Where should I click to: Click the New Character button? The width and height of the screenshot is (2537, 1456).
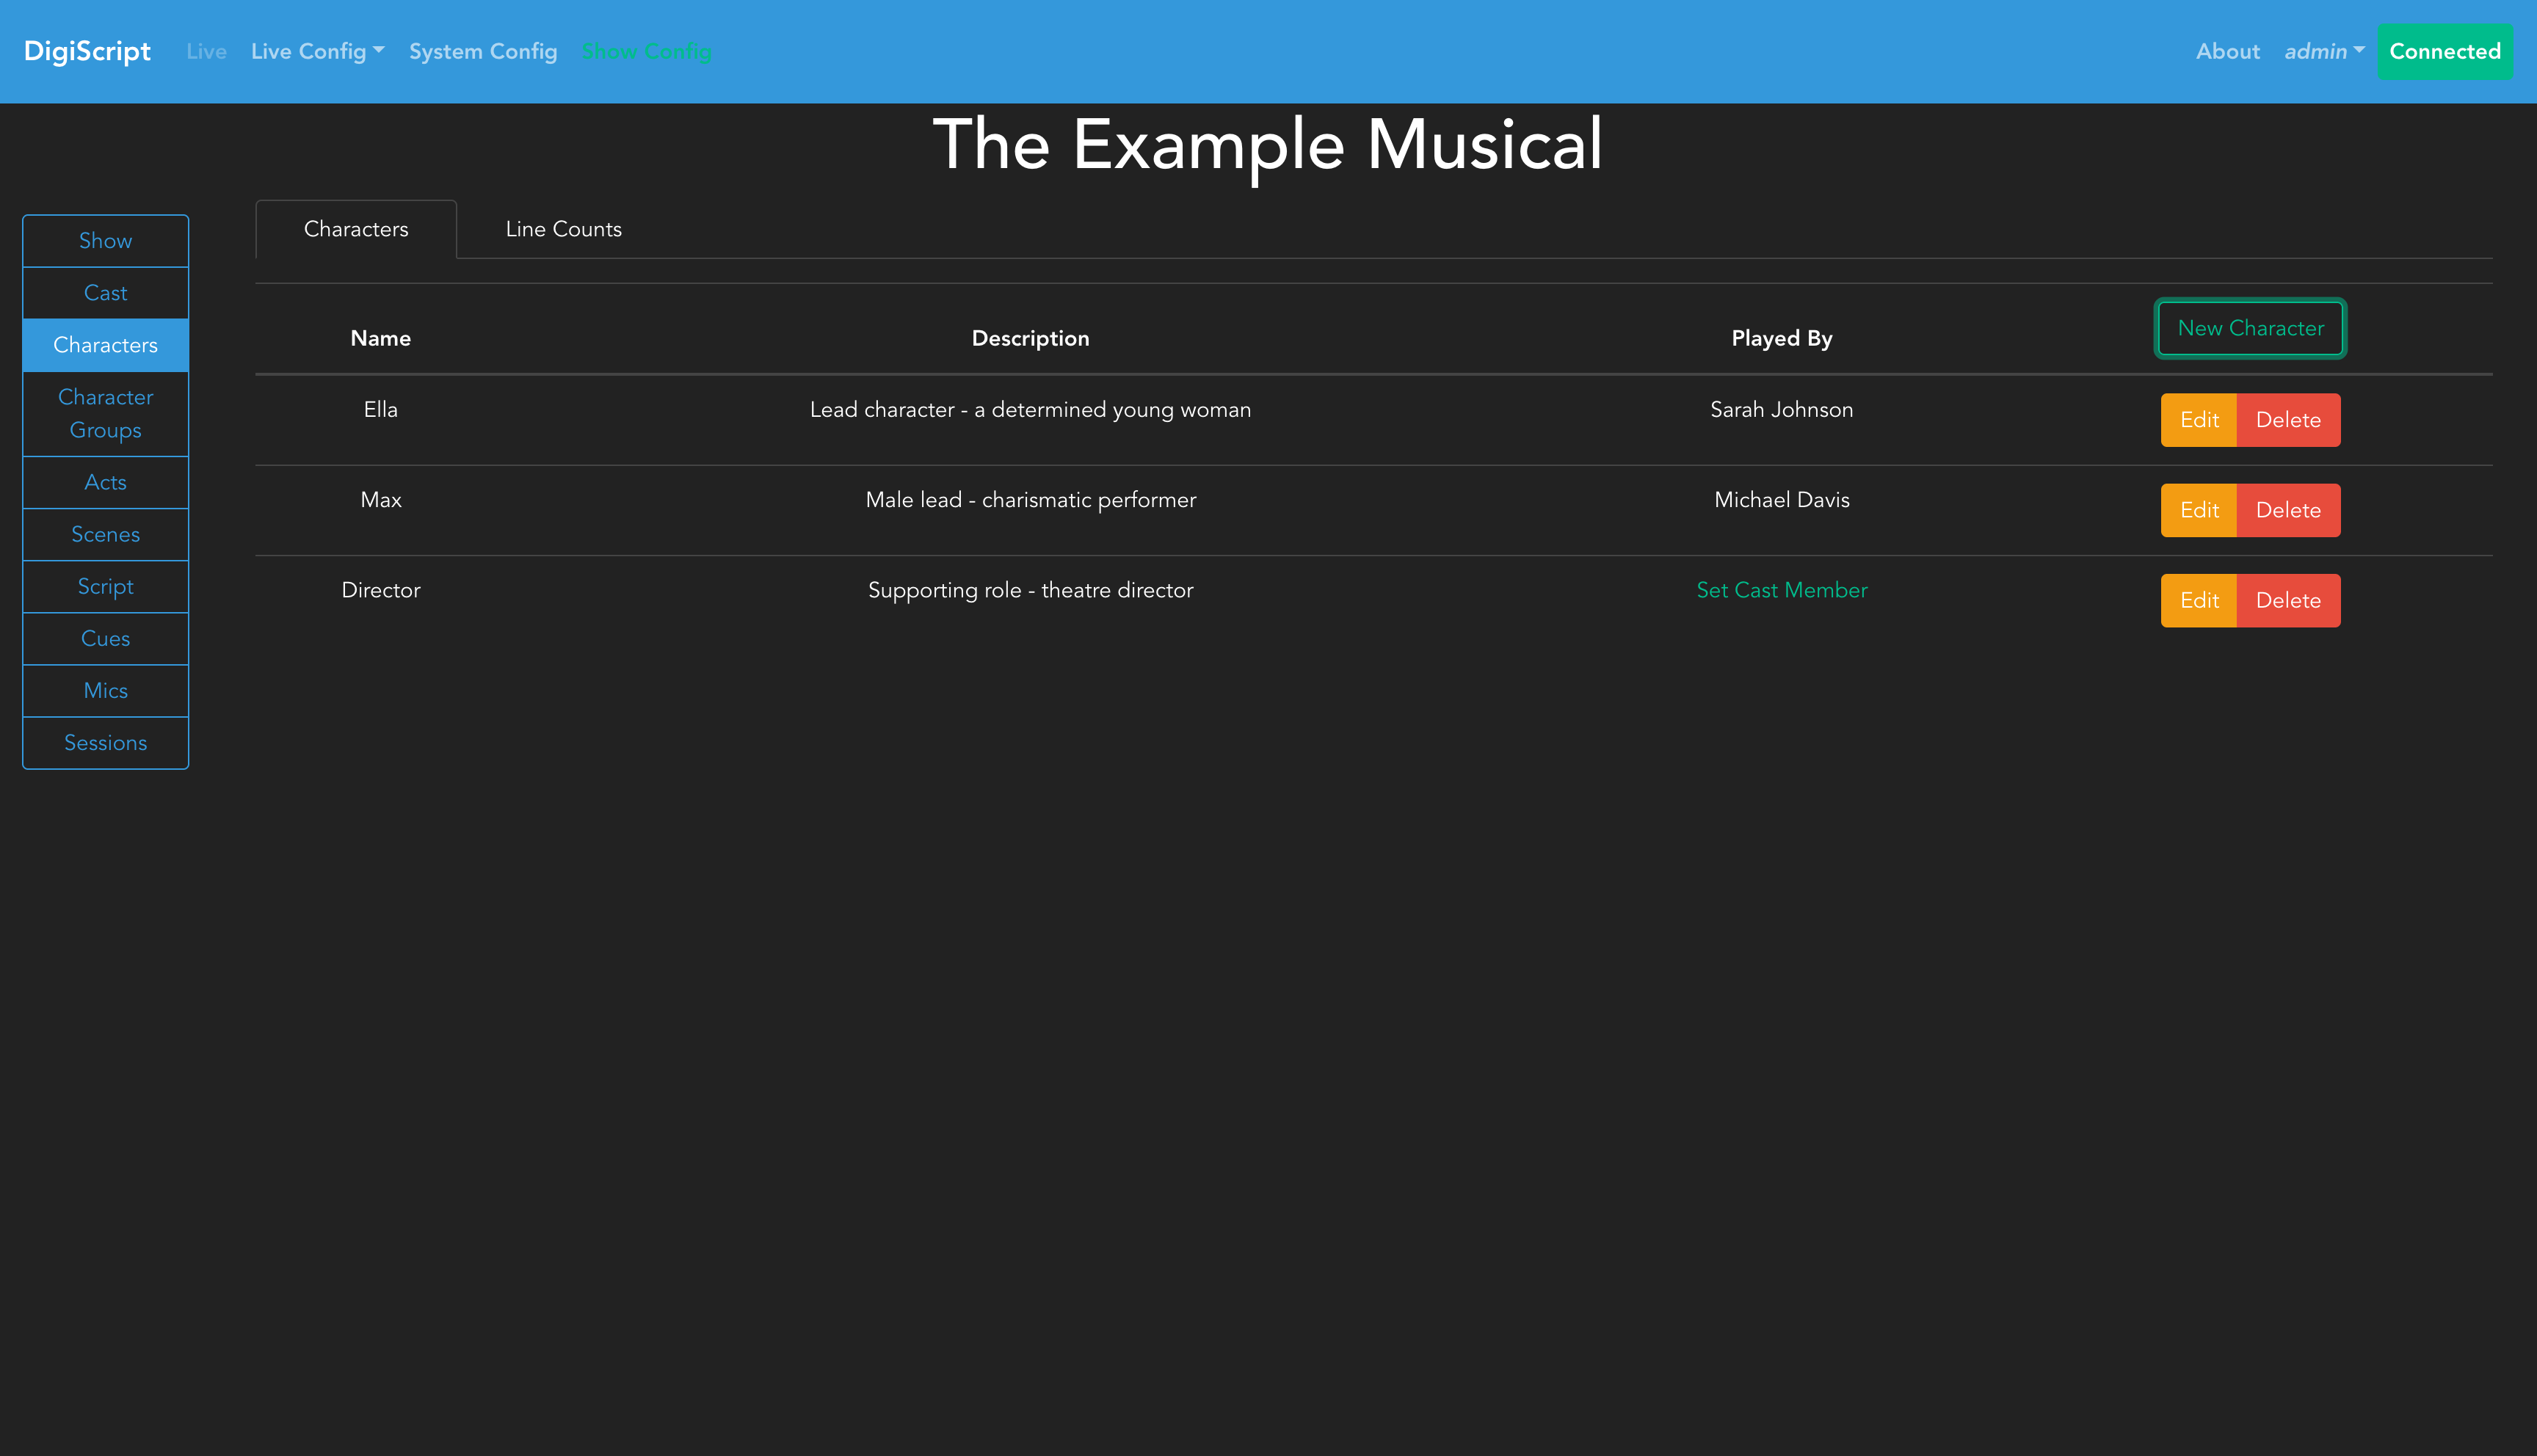[2250, 328]
